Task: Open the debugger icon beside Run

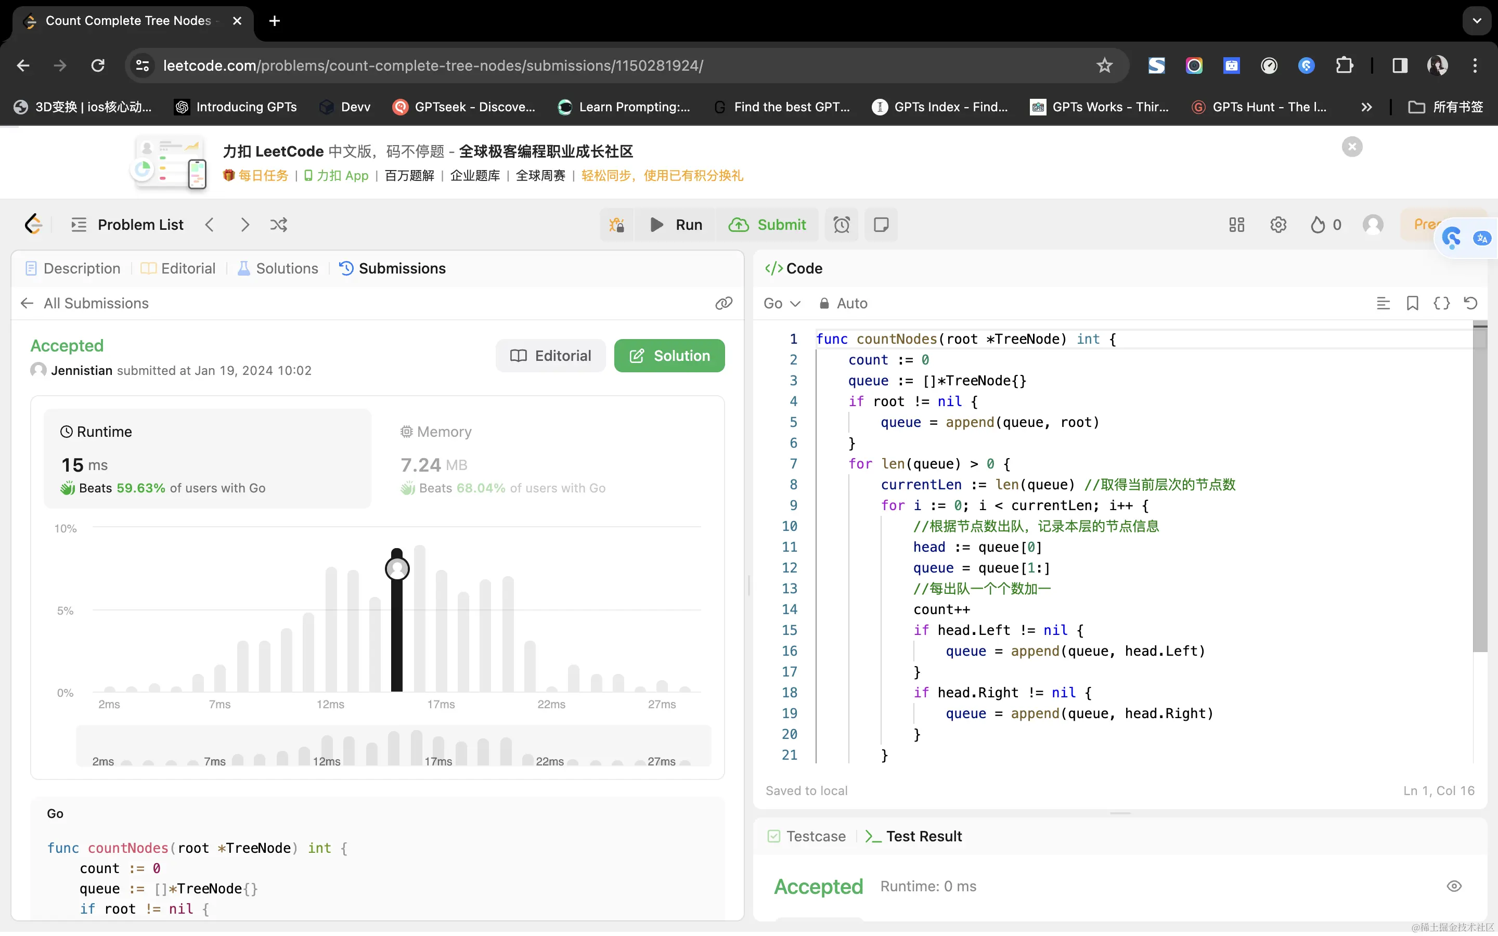Action: pyautogui.click(x=616, y=225)
